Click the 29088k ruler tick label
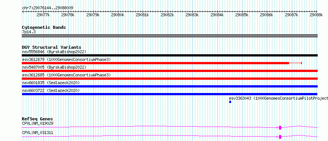Screen dimensions: 328x141 point(316,15)
